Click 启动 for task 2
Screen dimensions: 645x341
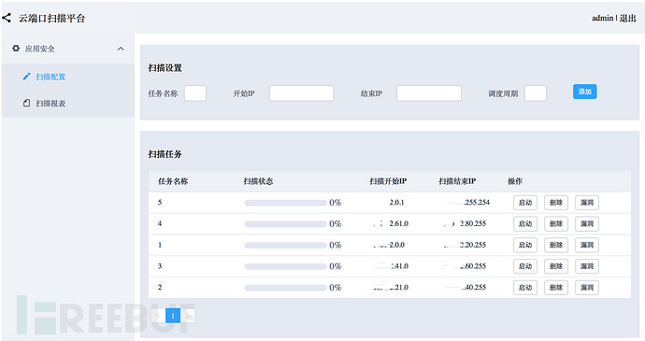(525, 288)
